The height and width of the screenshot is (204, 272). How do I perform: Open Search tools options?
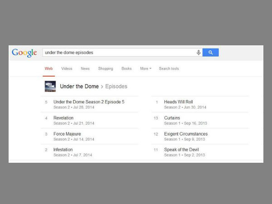click(x=169, y=68)
